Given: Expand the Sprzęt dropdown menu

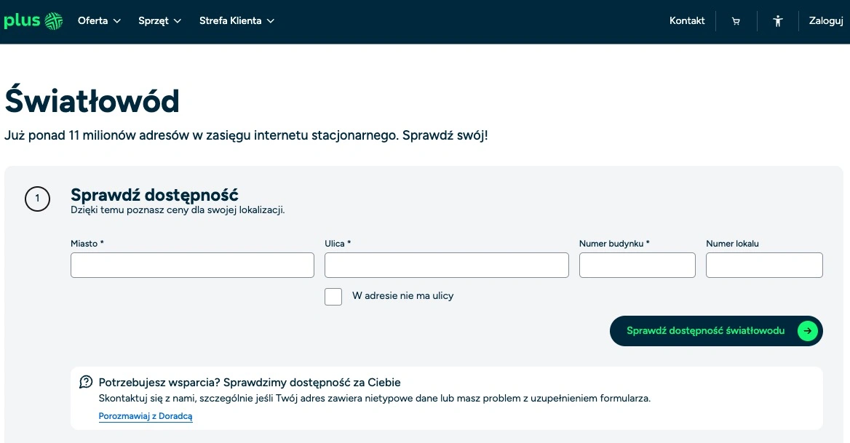Looking at the screenshot, I should point(159,21).
